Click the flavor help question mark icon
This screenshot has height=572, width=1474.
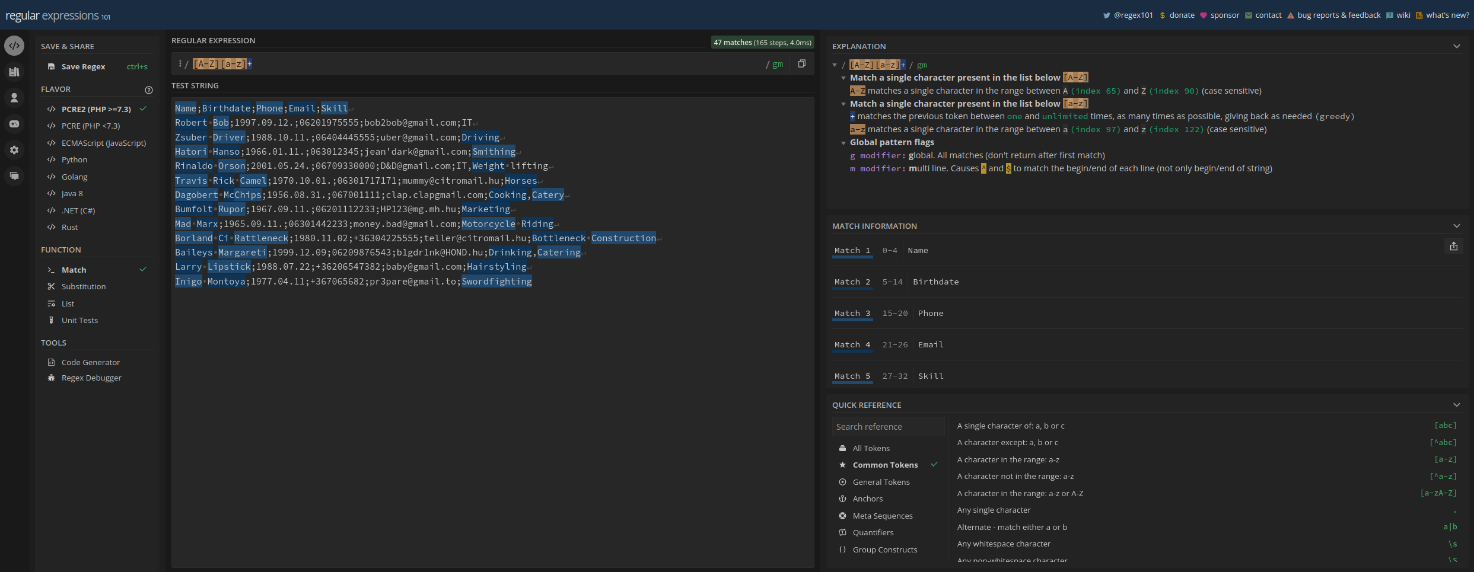[149, 90]
